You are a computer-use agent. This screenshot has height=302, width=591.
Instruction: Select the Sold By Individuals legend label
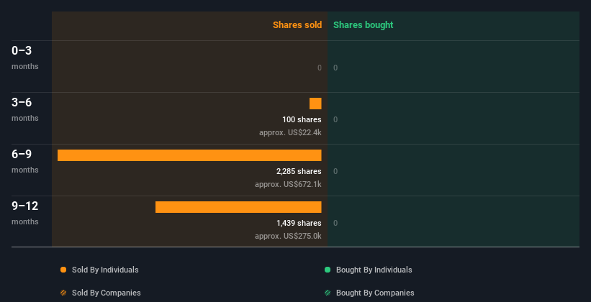tap(105, 270)
